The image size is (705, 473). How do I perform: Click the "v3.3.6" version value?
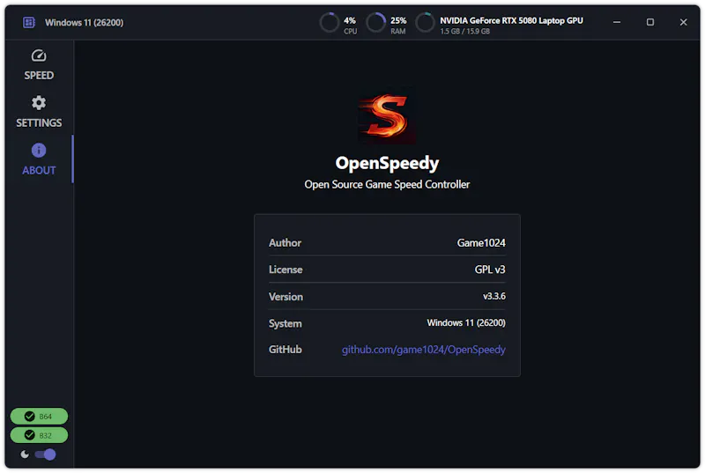click(494, 296)
